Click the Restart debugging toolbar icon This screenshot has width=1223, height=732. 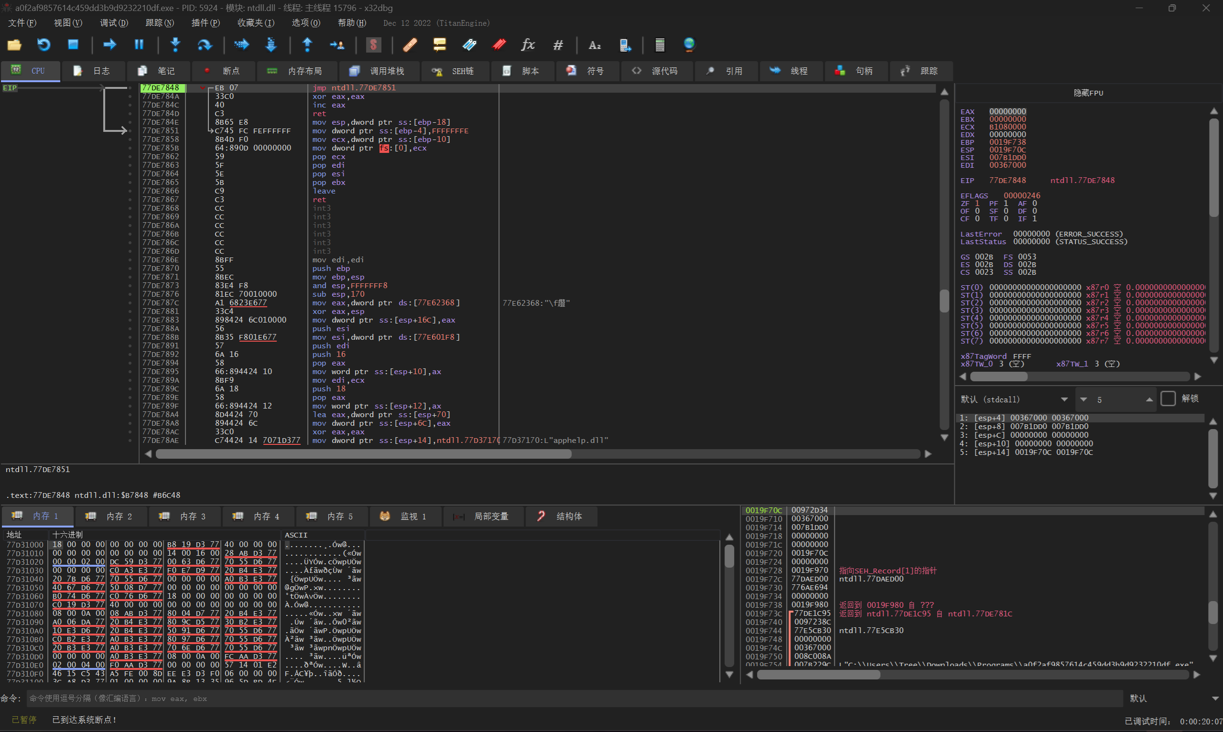coord(44,45)
